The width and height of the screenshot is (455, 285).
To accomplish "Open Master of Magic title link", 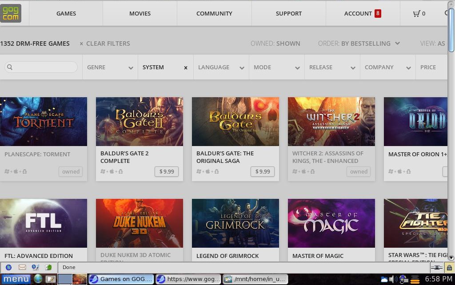I will [318, 256].
